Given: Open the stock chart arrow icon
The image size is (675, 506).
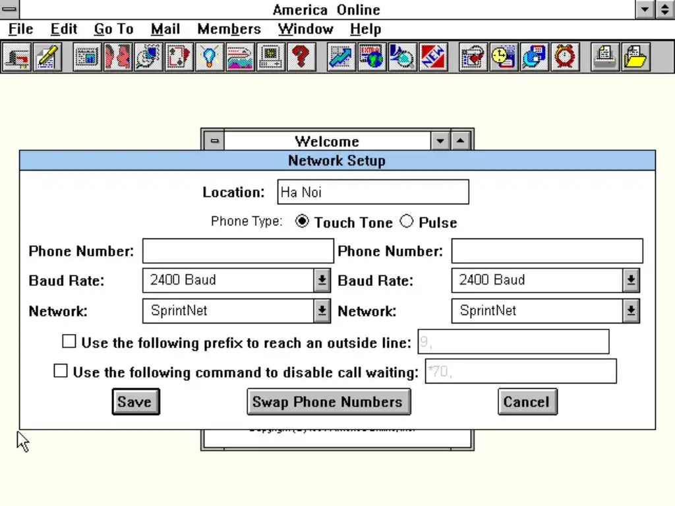Looking at the screenshot, I should pos(341,57).
